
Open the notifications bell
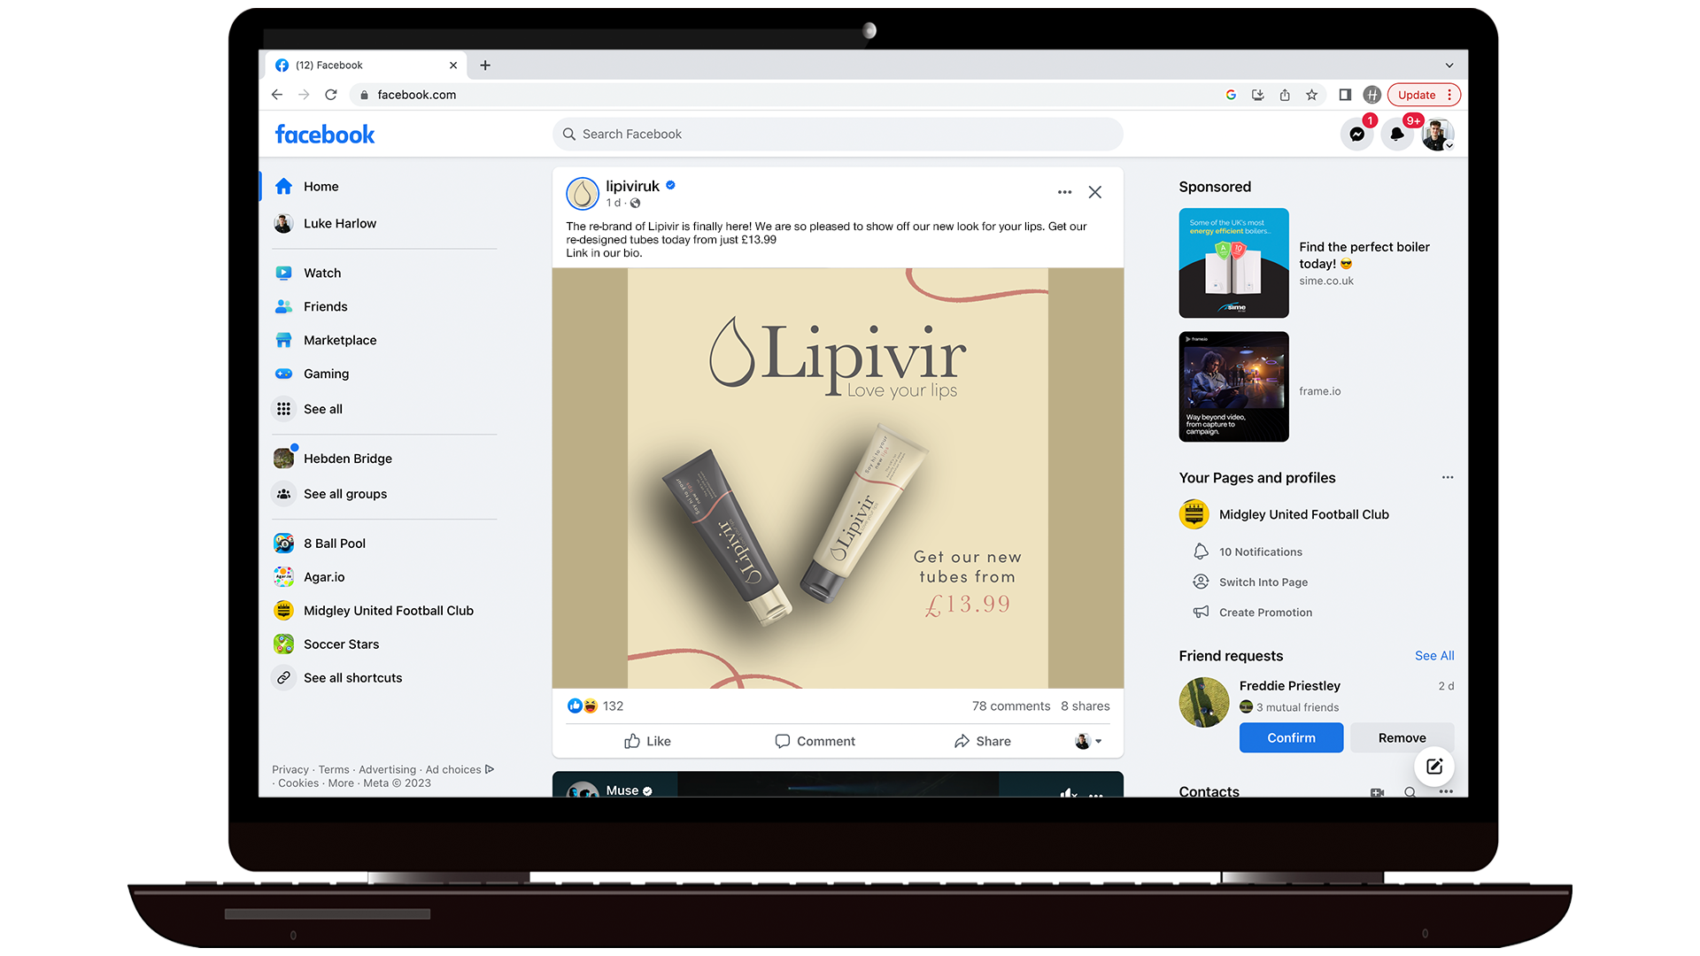click(1396, 135)
